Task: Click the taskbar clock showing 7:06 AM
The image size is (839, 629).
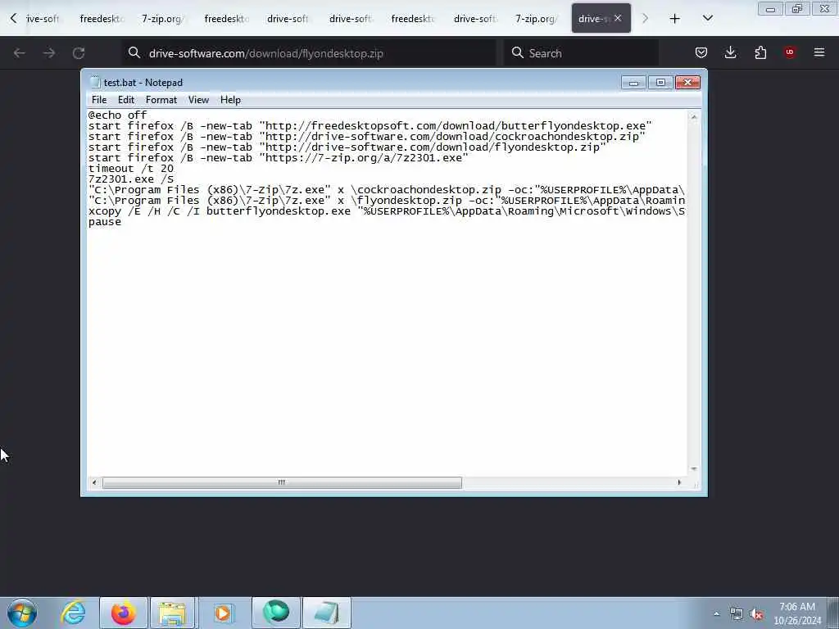Action: point(797,613)
